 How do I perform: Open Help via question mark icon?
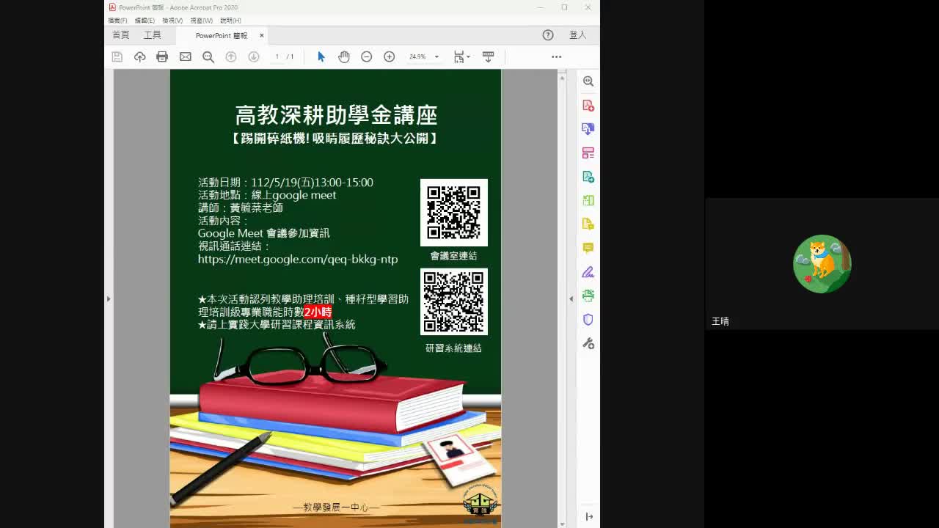click(548, 35)
